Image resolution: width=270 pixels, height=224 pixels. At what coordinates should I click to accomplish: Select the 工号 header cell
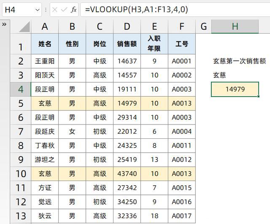(x=181, y=44)
